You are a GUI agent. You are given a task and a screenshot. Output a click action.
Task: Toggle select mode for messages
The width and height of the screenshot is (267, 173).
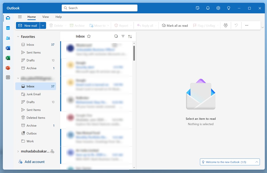click(x=116, y=36)
